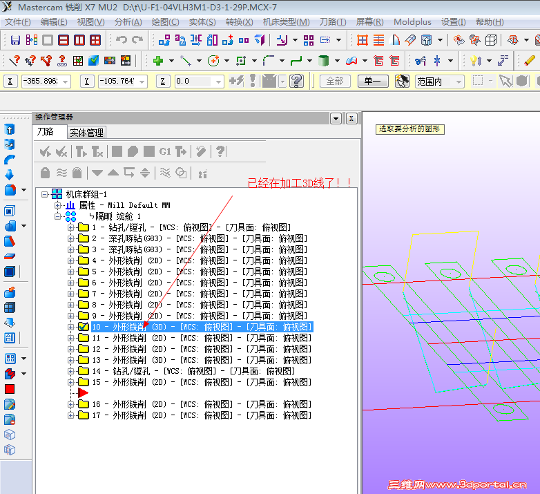Select the single viewport layout icon
The image size is (540, 494).
tap(48, 40)
